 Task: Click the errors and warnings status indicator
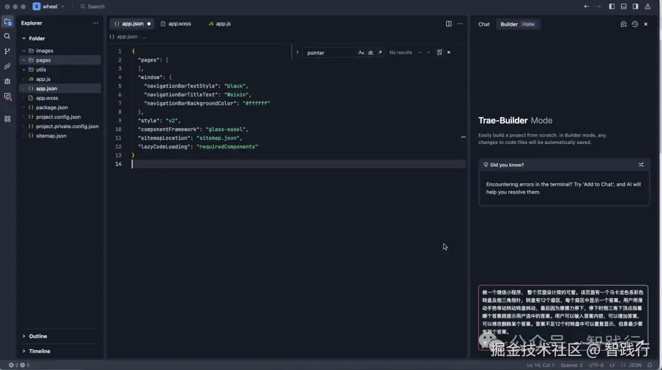click(19, 365)
